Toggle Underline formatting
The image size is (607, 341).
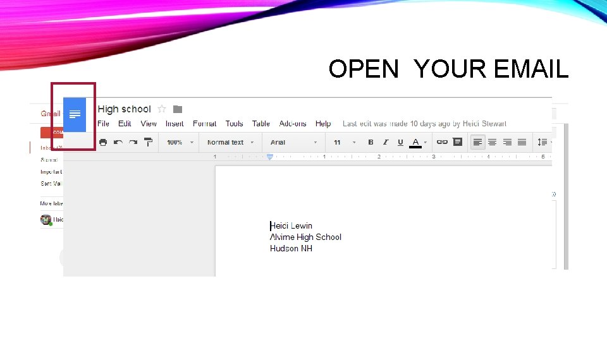pyautogui.click(x=400, y=142)
